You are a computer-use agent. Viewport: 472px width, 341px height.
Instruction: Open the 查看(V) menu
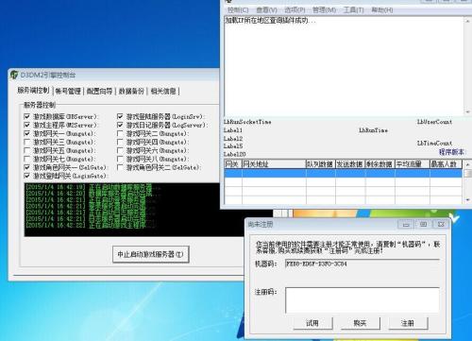pos(266,10)
